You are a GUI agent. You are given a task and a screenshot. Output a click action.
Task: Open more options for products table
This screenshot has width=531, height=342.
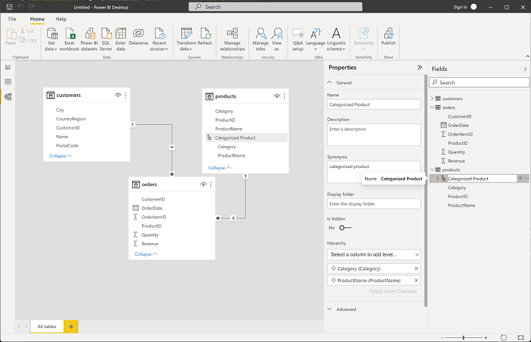click(x=285, y=96)
